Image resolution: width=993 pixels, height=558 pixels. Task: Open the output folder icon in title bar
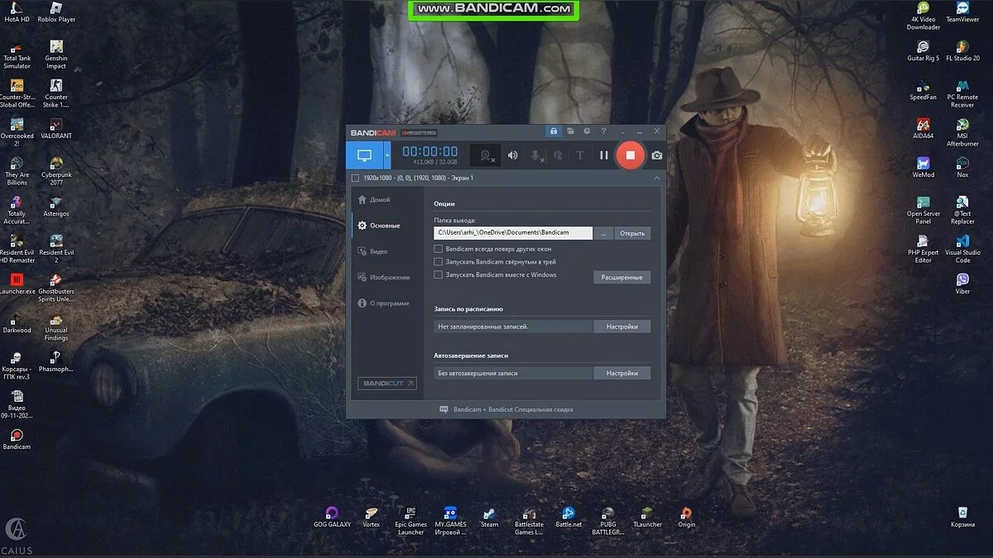570,131
